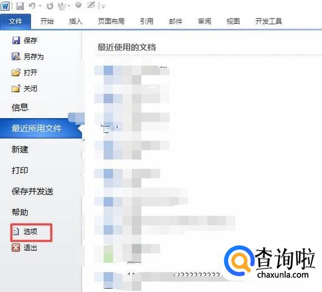Click the save floppy icon in quick access toolbar
The image size is (322, 292).
(20, 6)
